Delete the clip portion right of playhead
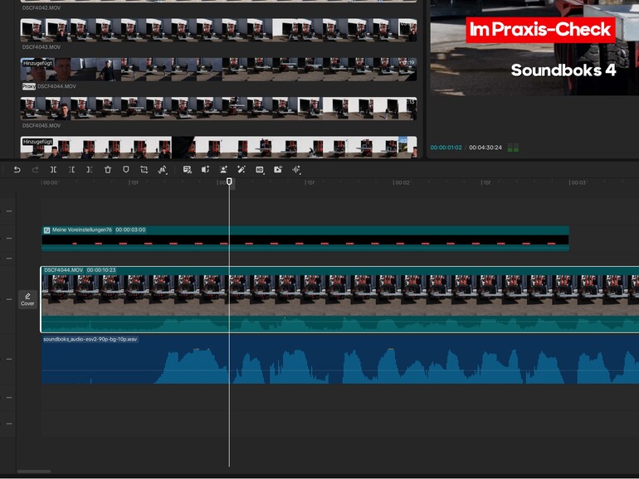The width and height of the screenshot is (639, 479). click(x=90, y=170)
